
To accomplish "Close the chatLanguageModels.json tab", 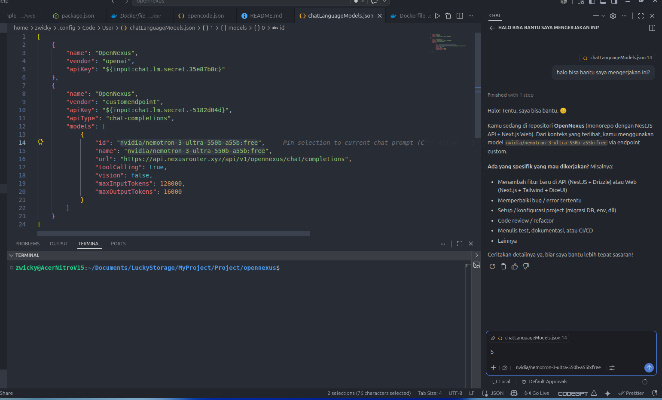I will (x=379, y=16).
